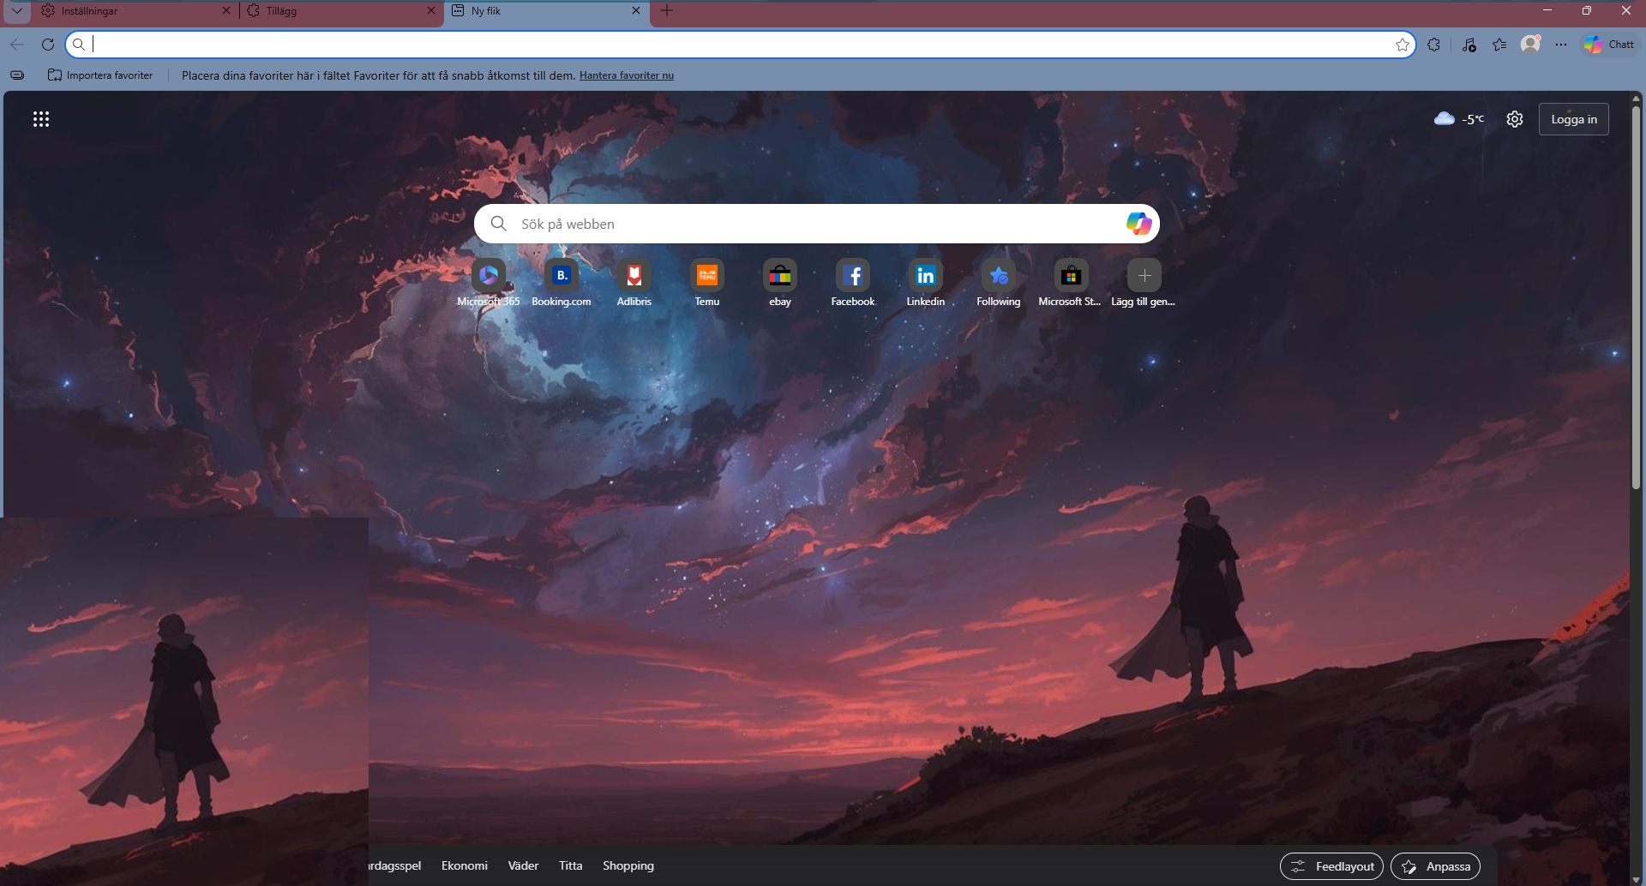The image size is (1646, 886).
Task: Switch to the Tillägg tab
Action: click(x=334, y=11)
